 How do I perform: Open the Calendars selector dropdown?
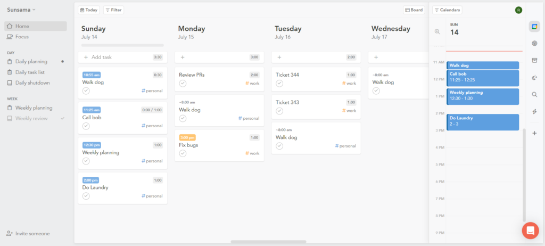pos(447,10)
